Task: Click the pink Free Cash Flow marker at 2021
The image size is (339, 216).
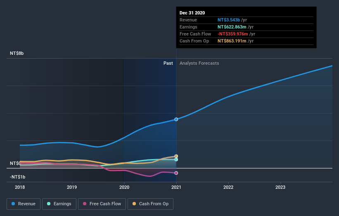Action: (176, 173)
